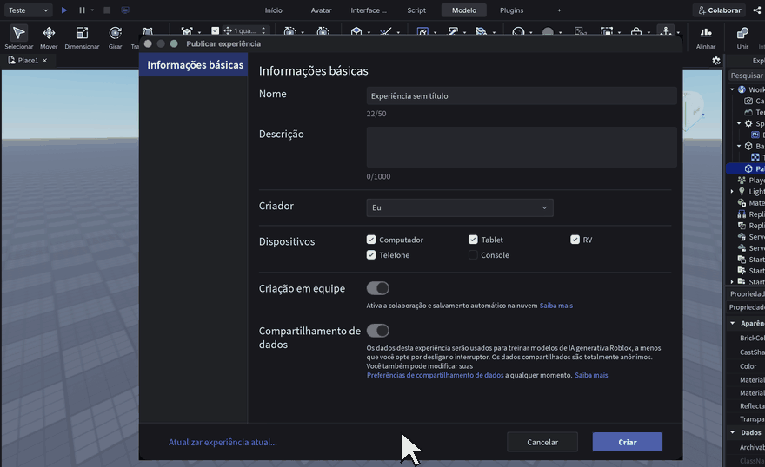Click the Terrain icon in Explorer tree
This screenshot has height=467, width=765.
click(x=748, y=112)
